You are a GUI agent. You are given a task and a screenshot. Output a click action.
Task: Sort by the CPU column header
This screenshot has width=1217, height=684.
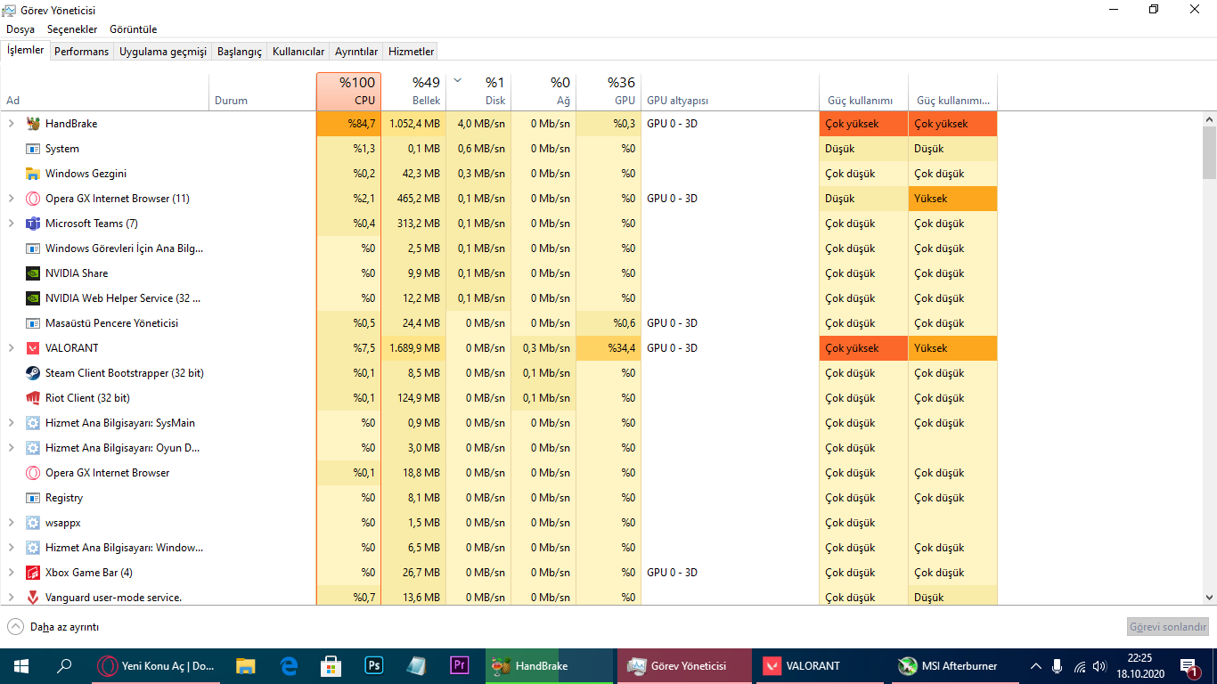point(348,92)
